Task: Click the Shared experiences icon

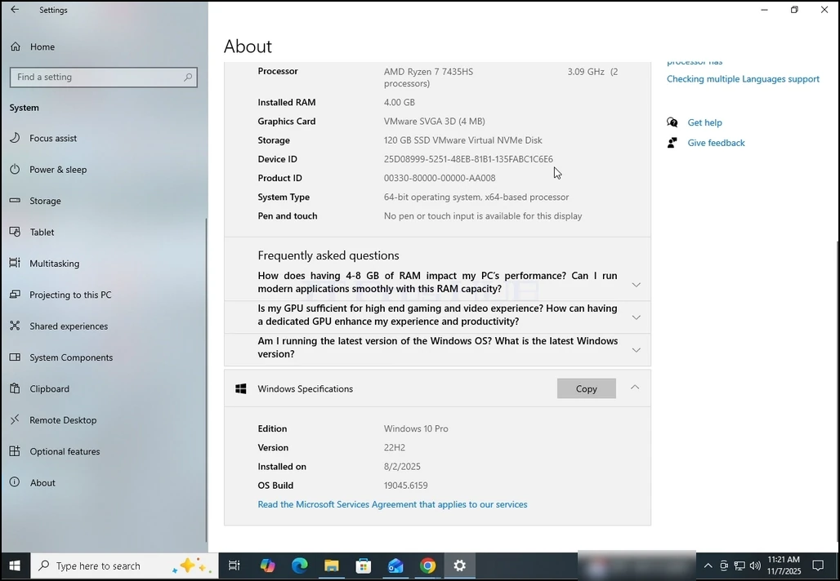Action: pos(15,326)
